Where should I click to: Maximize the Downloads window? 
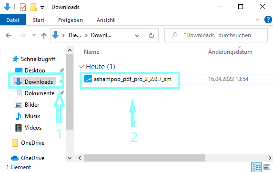tap(241, 7)
